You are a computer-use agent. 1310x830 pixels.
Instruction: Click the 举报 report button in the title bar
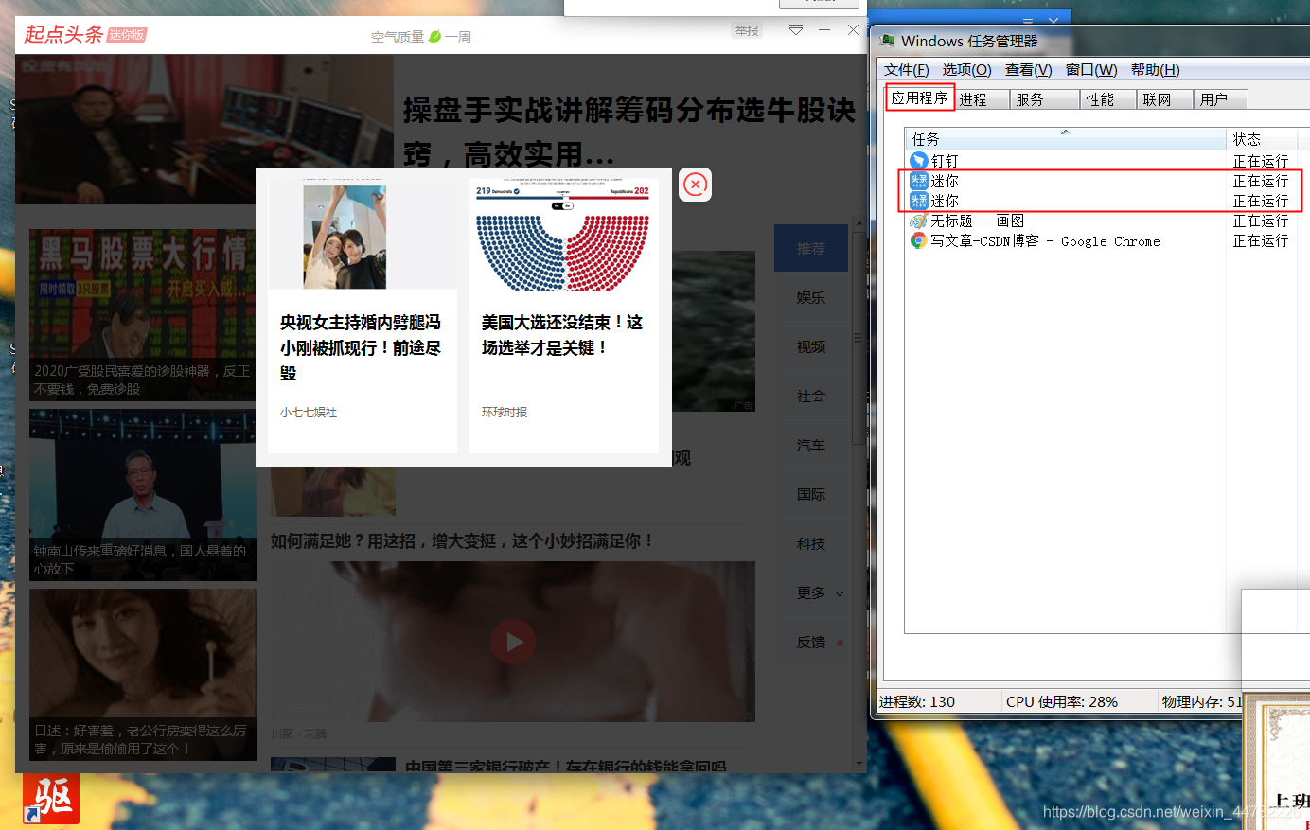point(747,30)
